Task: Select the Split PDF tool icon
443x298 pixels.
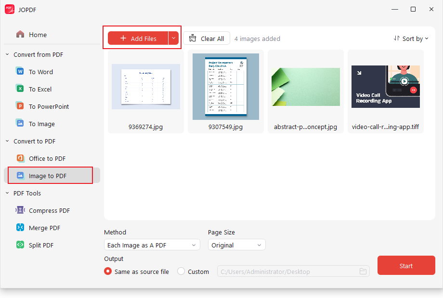Action: 19,245
